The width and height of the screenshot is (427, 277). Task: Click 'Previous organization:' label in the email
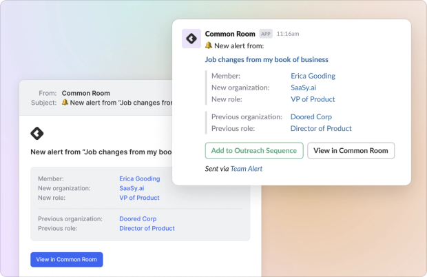70,218
